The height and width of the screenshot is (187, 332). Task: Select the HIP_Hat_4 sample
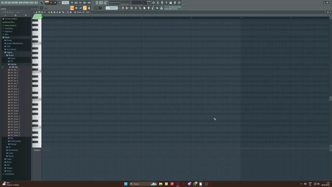tap(14, 75)
